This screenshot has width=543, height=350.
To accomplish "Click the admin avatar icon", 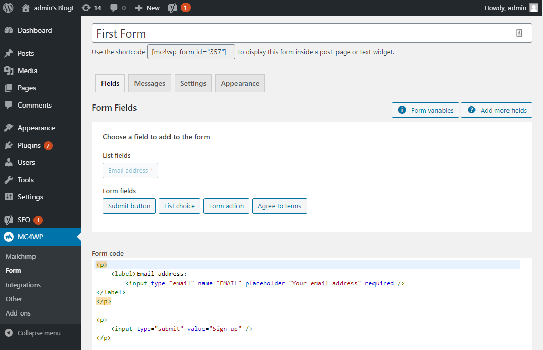I will click(x=534, y=8).
